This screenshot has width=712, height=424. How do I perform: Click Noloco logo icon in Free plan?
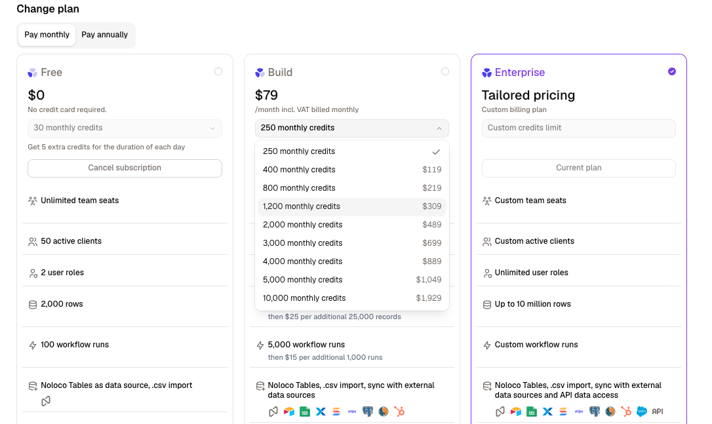point(46,401)
